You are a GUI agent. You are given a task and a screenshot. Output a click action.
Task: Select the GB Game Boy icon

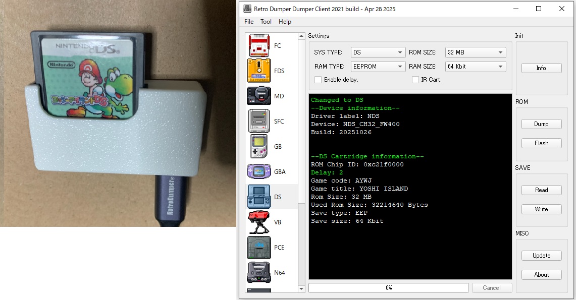point(259,146)
